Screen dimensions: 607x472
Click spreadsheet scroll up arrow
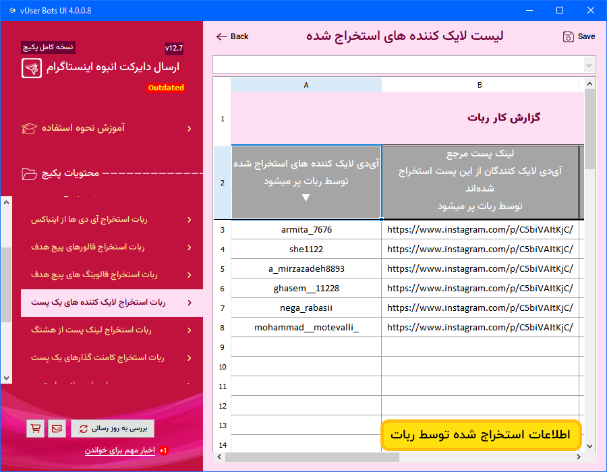pyautogui.click(x=589, y=83)
